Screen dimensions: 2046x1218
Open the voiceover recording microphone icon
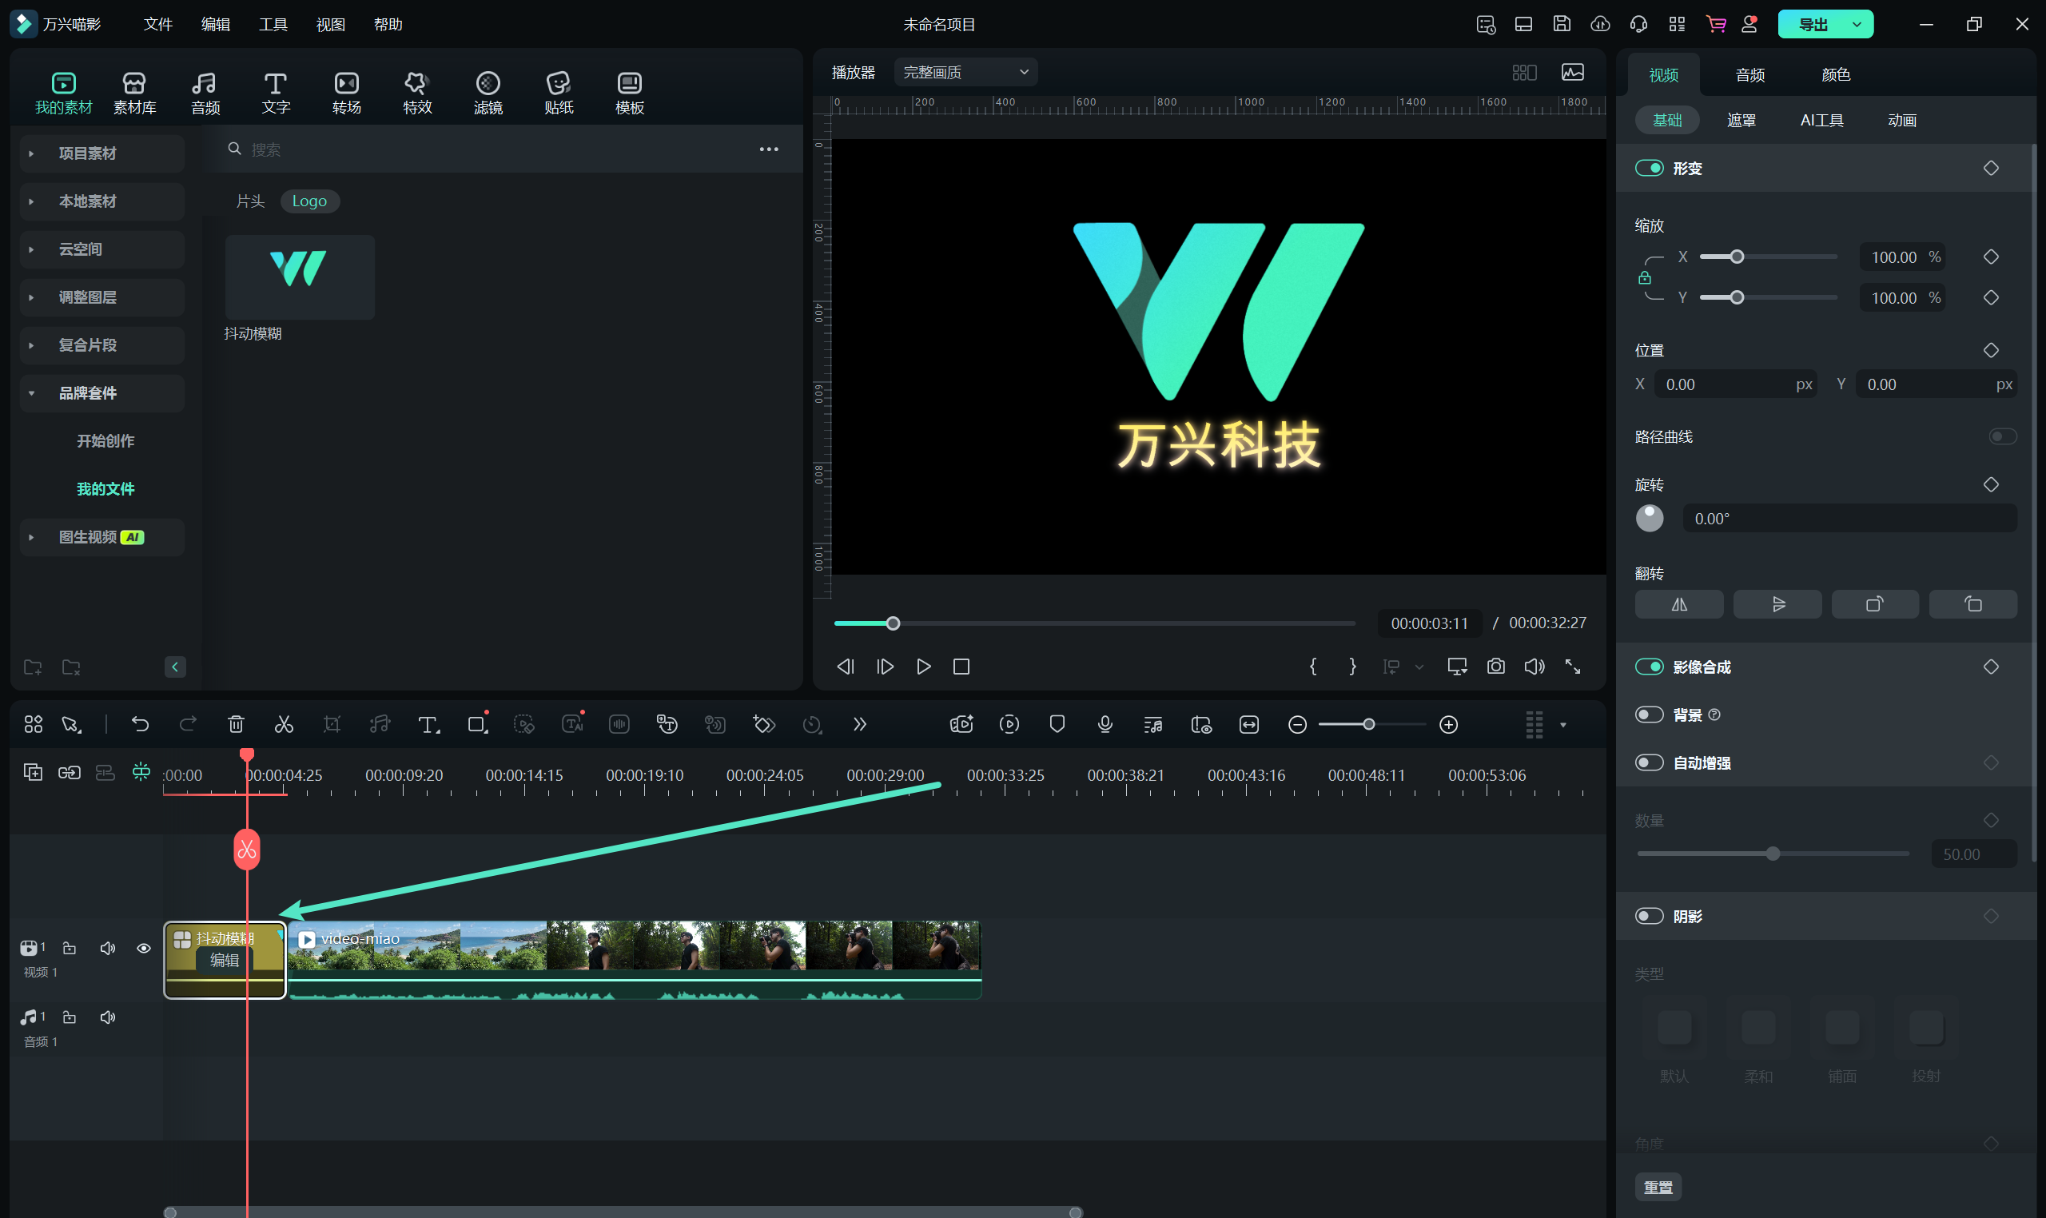(x=1104, y=724)
